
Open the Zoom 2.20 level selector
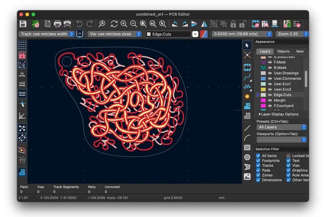[292, 34]
